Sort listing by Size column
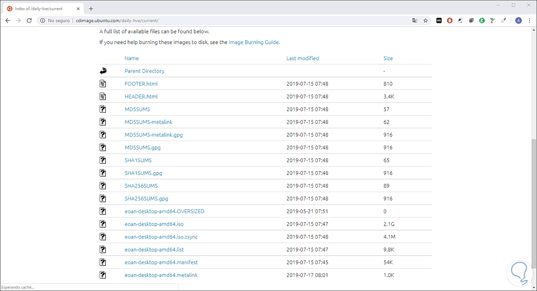 point(388,58)
